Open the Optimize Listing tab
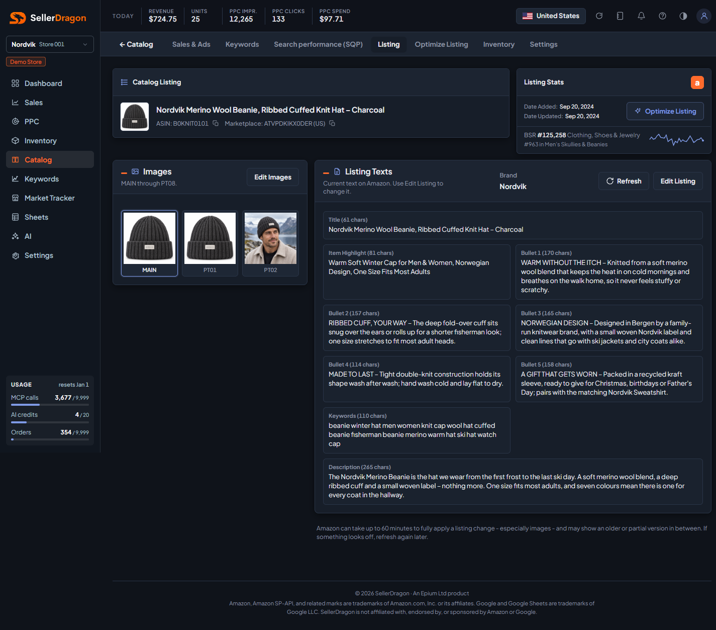 tap(442, 44)
